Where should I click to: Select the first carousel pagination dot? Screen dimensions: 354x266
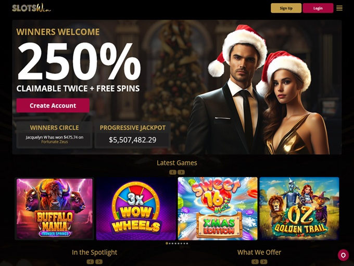pos(167,244)
